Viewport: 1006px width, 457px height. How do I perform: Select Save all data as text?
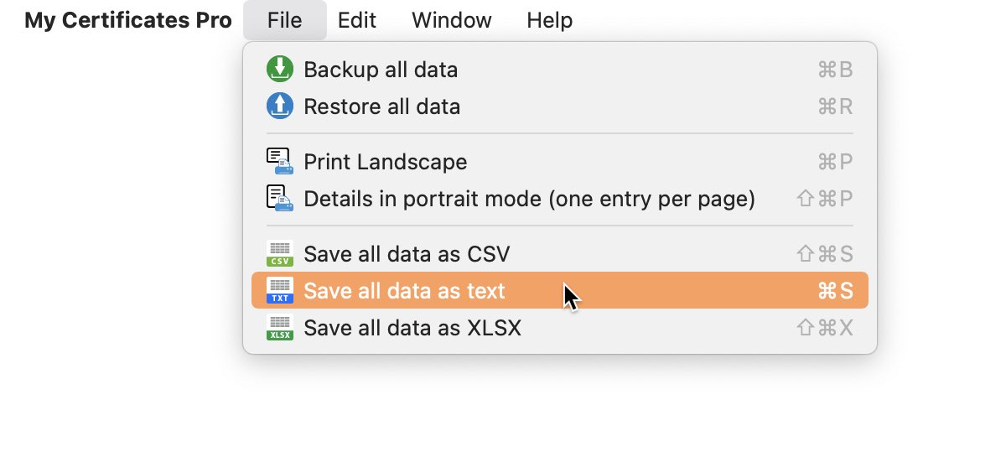point(560,290)
